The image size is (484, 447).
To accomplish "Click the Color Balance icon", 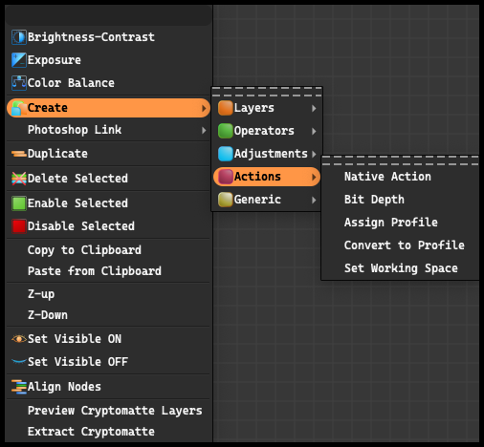I will pos(19,83).
